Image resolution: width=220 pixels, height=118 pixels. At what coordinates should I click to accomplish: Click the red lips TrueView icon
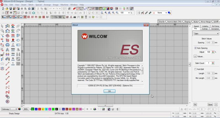tap(74, 9)
